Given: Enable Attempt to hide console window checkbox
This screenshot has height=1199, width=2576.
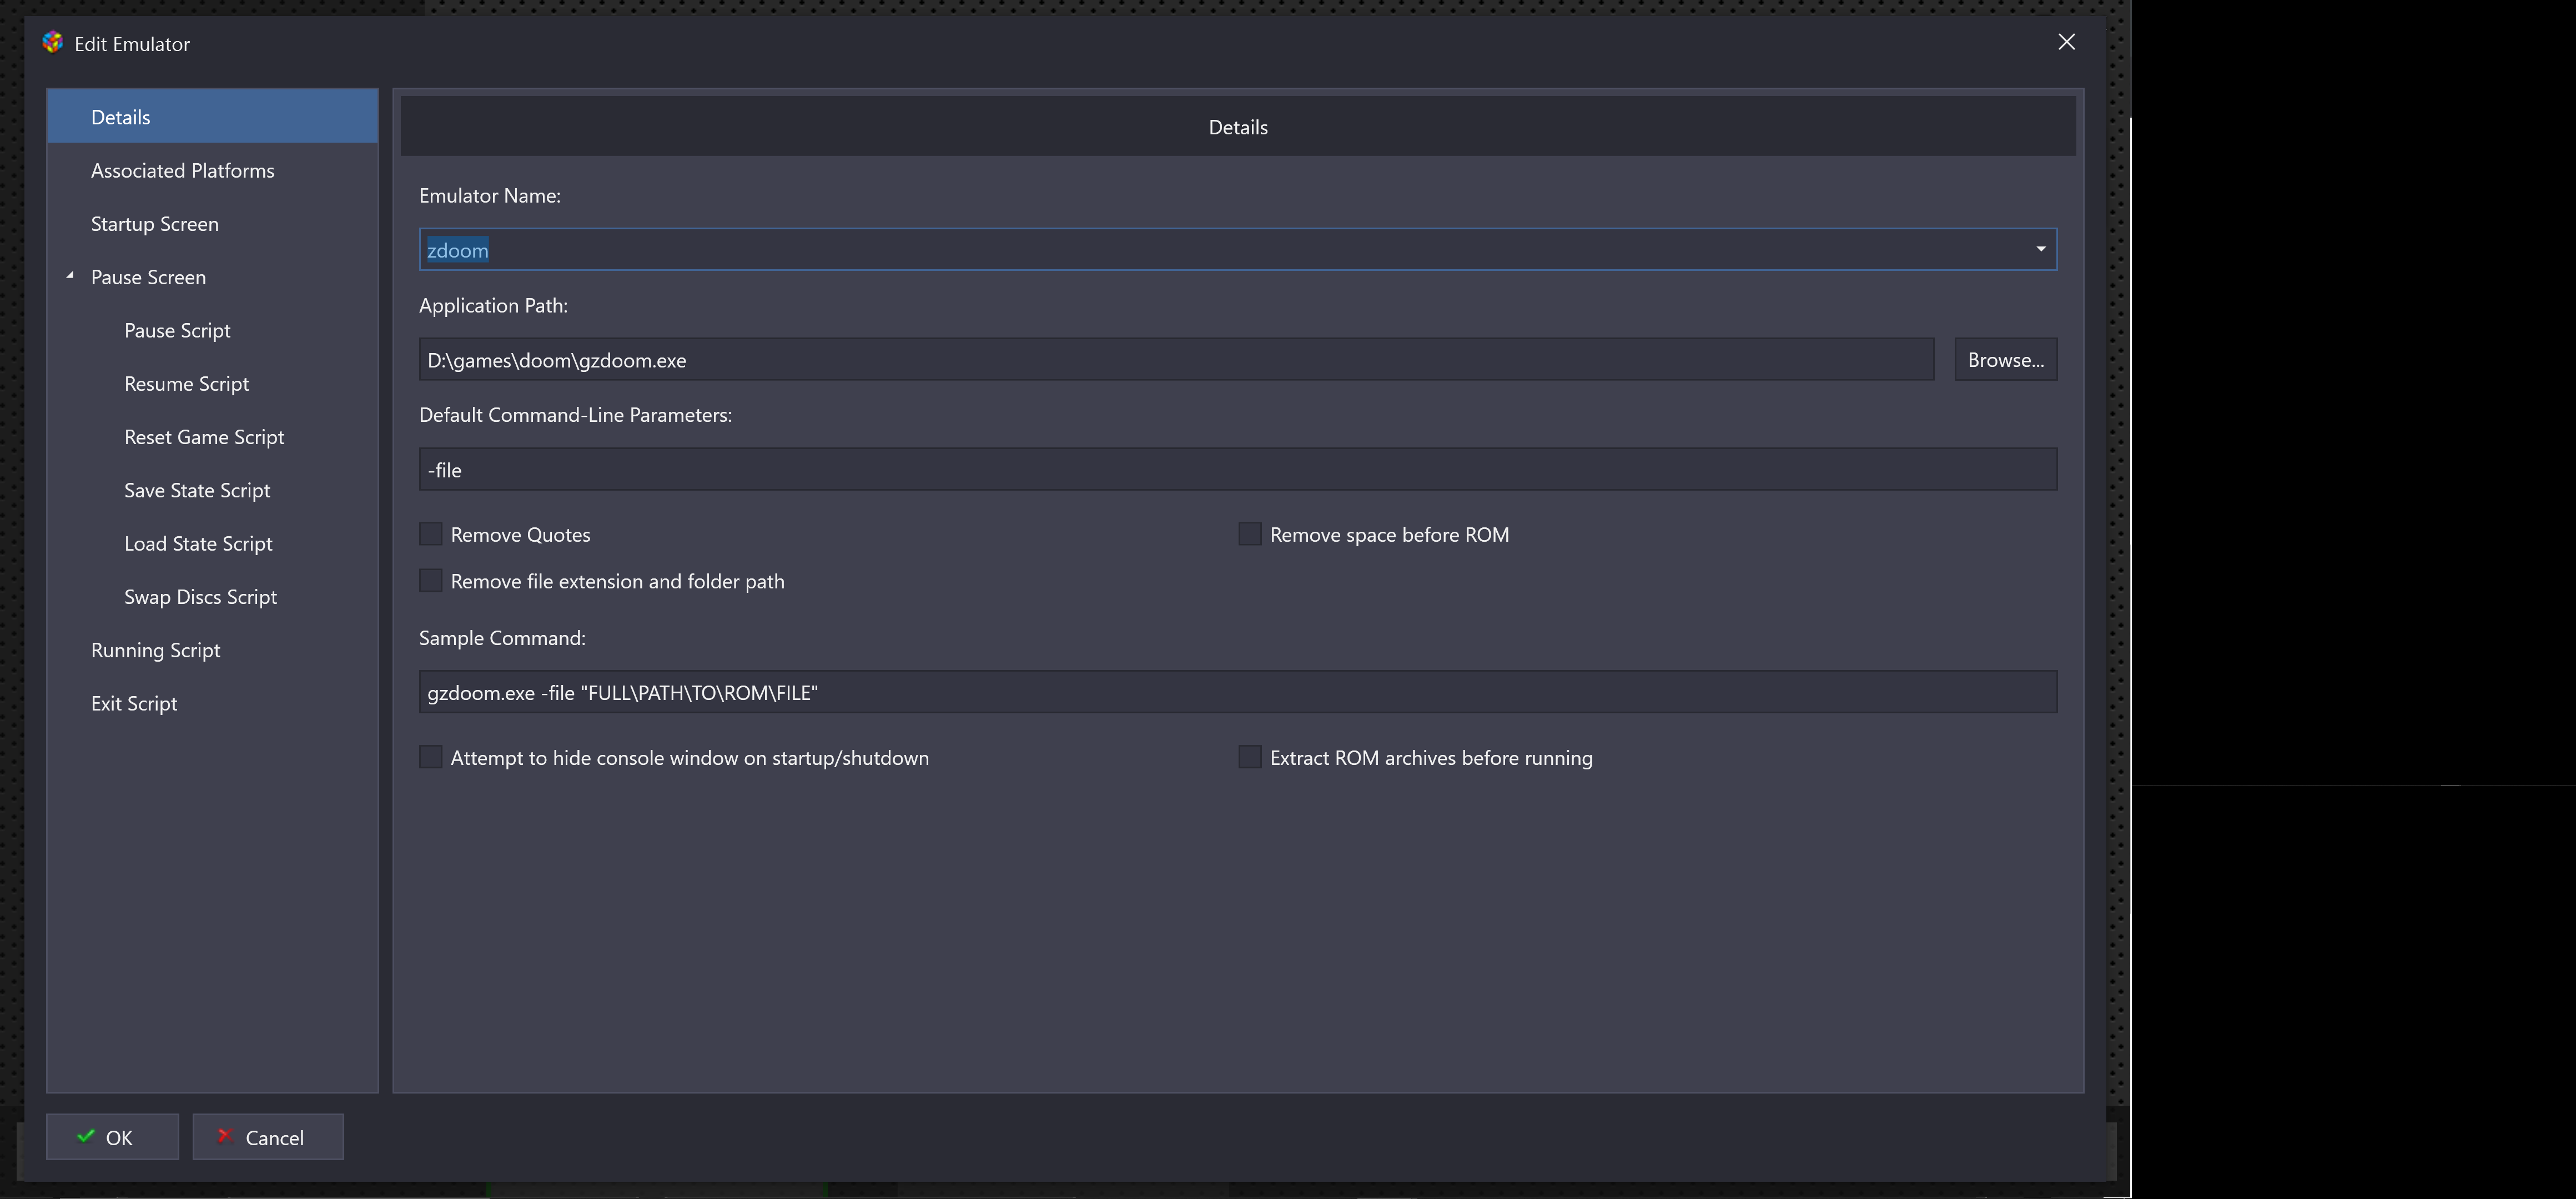Looking at the screenshot, I should click(x=430, y=757).
